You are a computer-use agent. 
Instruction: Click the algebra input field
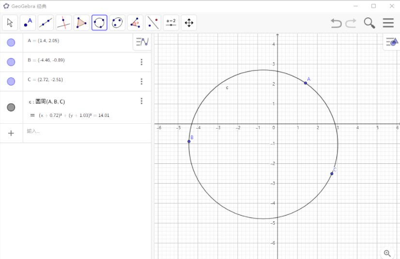coord(82,131)
